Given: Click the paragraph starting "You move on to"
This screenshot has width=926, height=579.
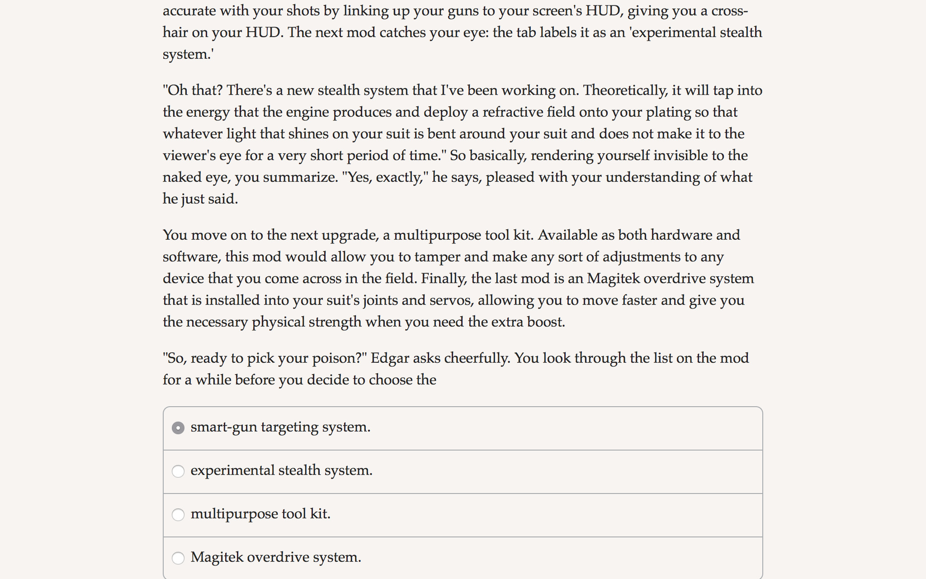Looking at the screenshot, I should tap(458, 278).
